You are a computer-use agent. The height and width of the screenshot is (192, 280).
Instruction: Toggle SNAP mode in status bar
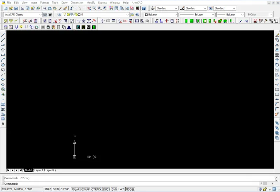click(x=48, y=189)
